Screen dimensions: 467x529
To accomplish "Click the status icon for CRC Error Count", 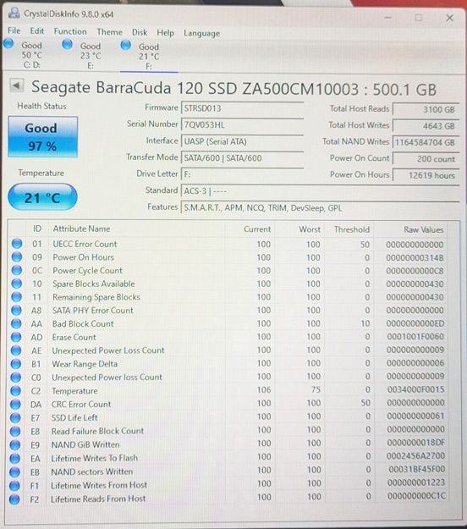I will (15, 405).
